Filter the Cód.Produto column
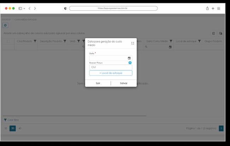Image resolution: width=230 pixels, height=146 pixels. (35, 41)
